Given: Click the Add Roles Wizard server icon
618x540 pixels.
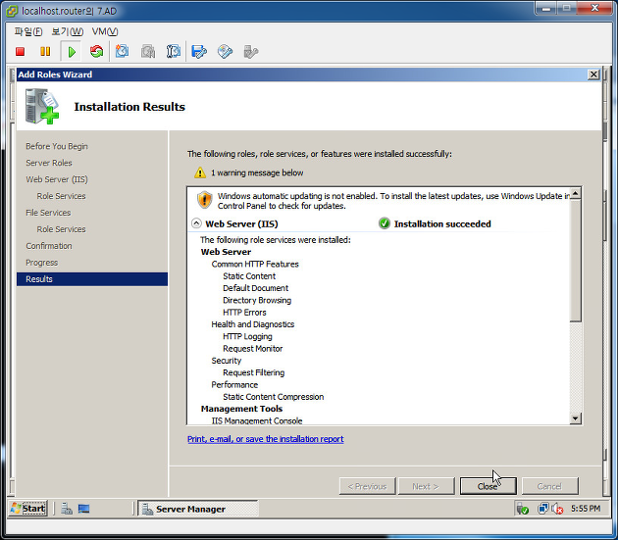Looking at the screenshot, I should 42,107.
